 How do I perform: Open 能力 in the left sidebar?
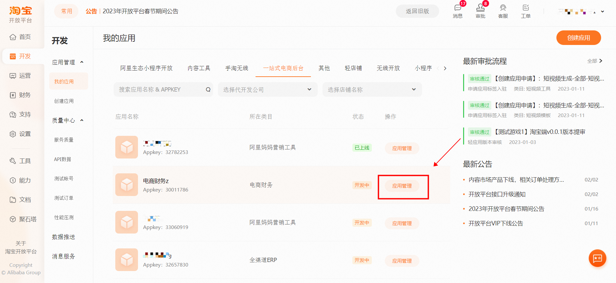click(x=20, y=180)
